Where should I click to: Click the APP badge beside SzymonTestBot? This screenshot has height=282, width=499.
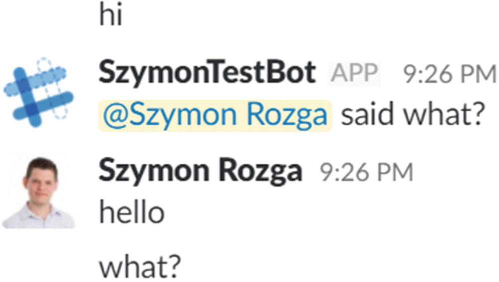click(x=354, y=74)
